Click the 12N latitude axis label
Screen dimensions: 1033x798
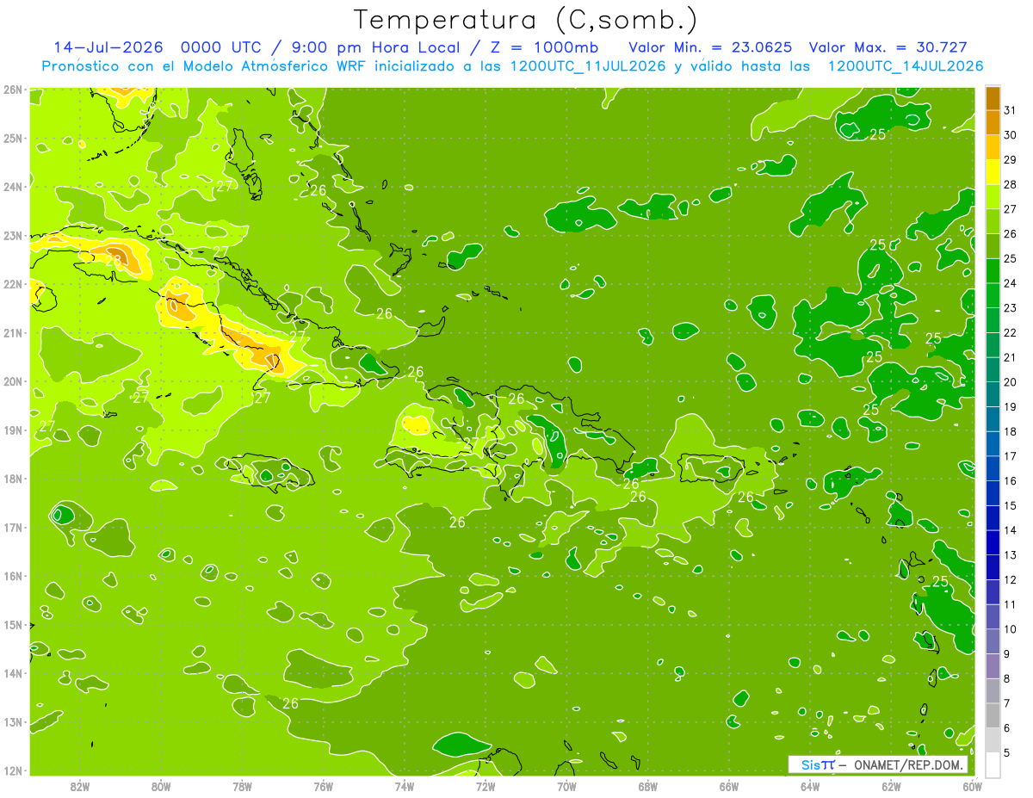click(13, 770)
